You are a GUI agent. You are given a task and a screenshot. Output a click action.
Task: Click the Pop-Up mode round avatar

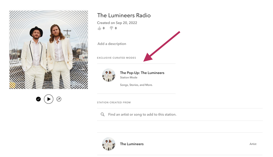pos(108,75)
